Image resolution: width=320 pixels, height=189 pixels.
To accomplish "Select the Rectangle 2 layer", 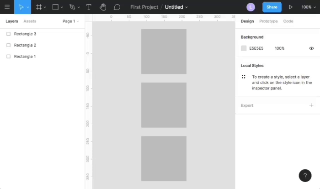I will coord(25,45).
